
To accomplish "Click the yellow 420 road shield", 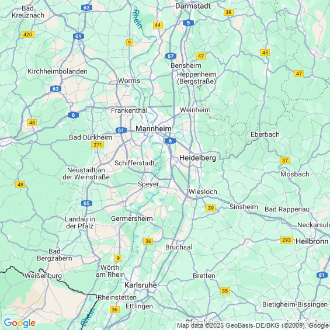I will [28, 34].
